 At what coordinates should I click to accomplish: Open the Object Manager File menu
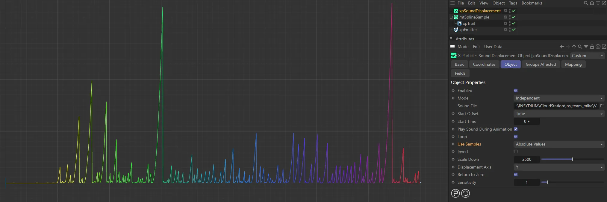[461, 3]
